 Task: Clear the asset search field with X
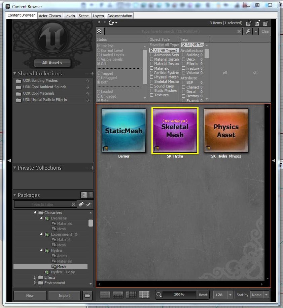pyautogui.click(x=239, y=31)
